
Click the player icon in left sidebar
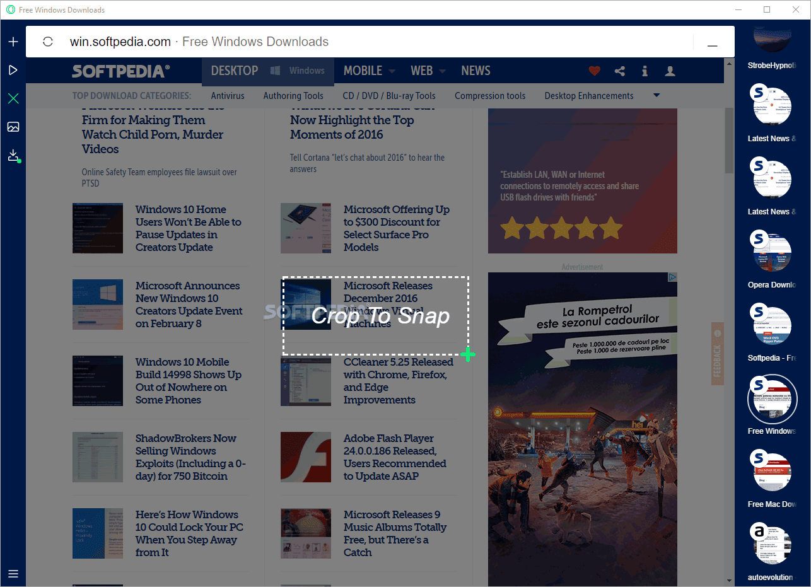tap(13, 70)
